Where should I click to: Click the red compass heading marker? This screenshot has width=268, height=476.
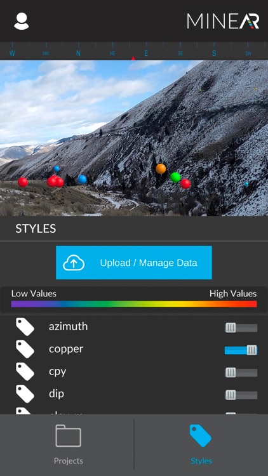click(133, 58)
